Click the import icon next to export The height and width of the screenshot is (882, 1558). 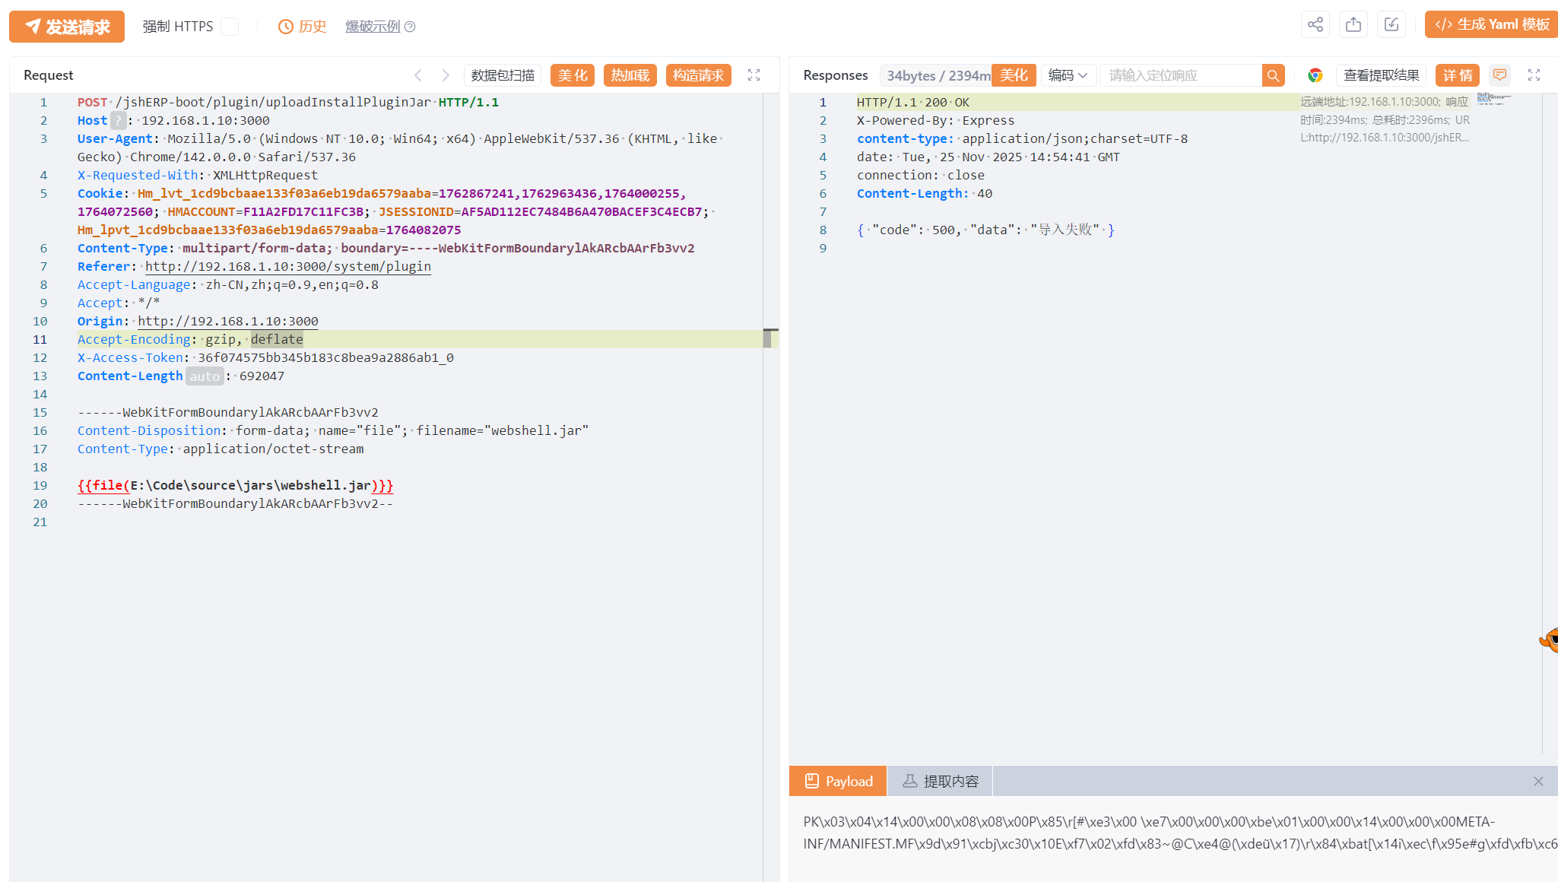(x=1391, y=25)
